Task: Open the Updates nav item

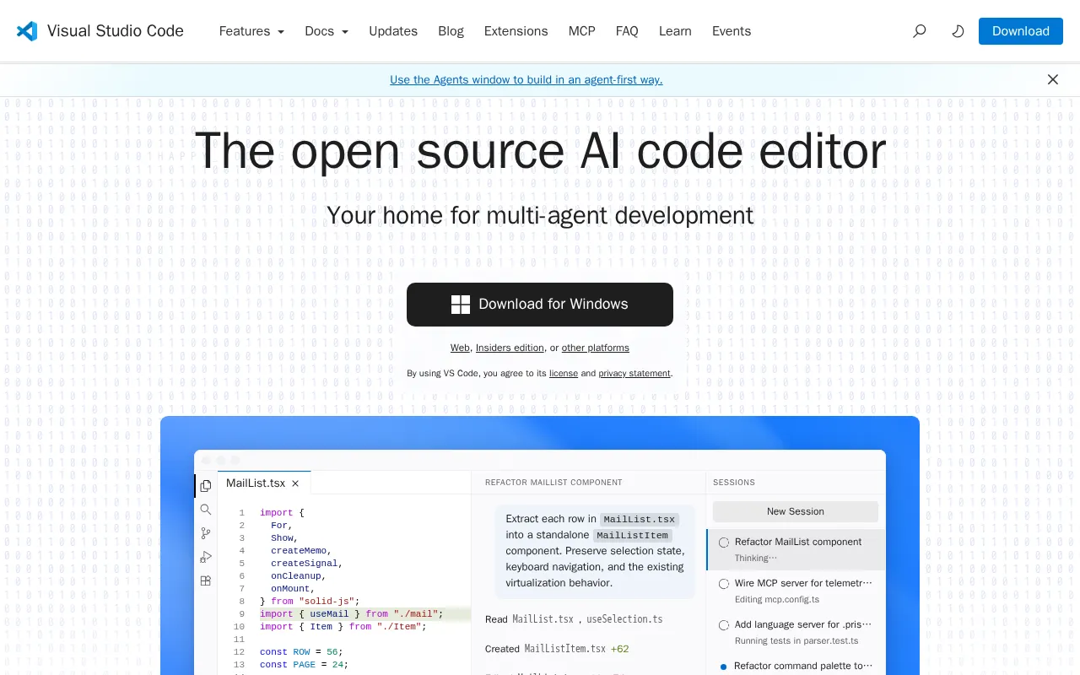Action: [393, 31]
